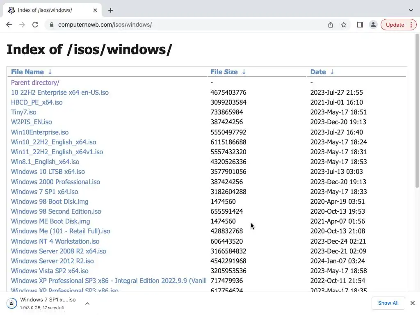Download Windows Vista SP2 x64.iso
This screenshot has height=315, width=420.
point(50,271)
